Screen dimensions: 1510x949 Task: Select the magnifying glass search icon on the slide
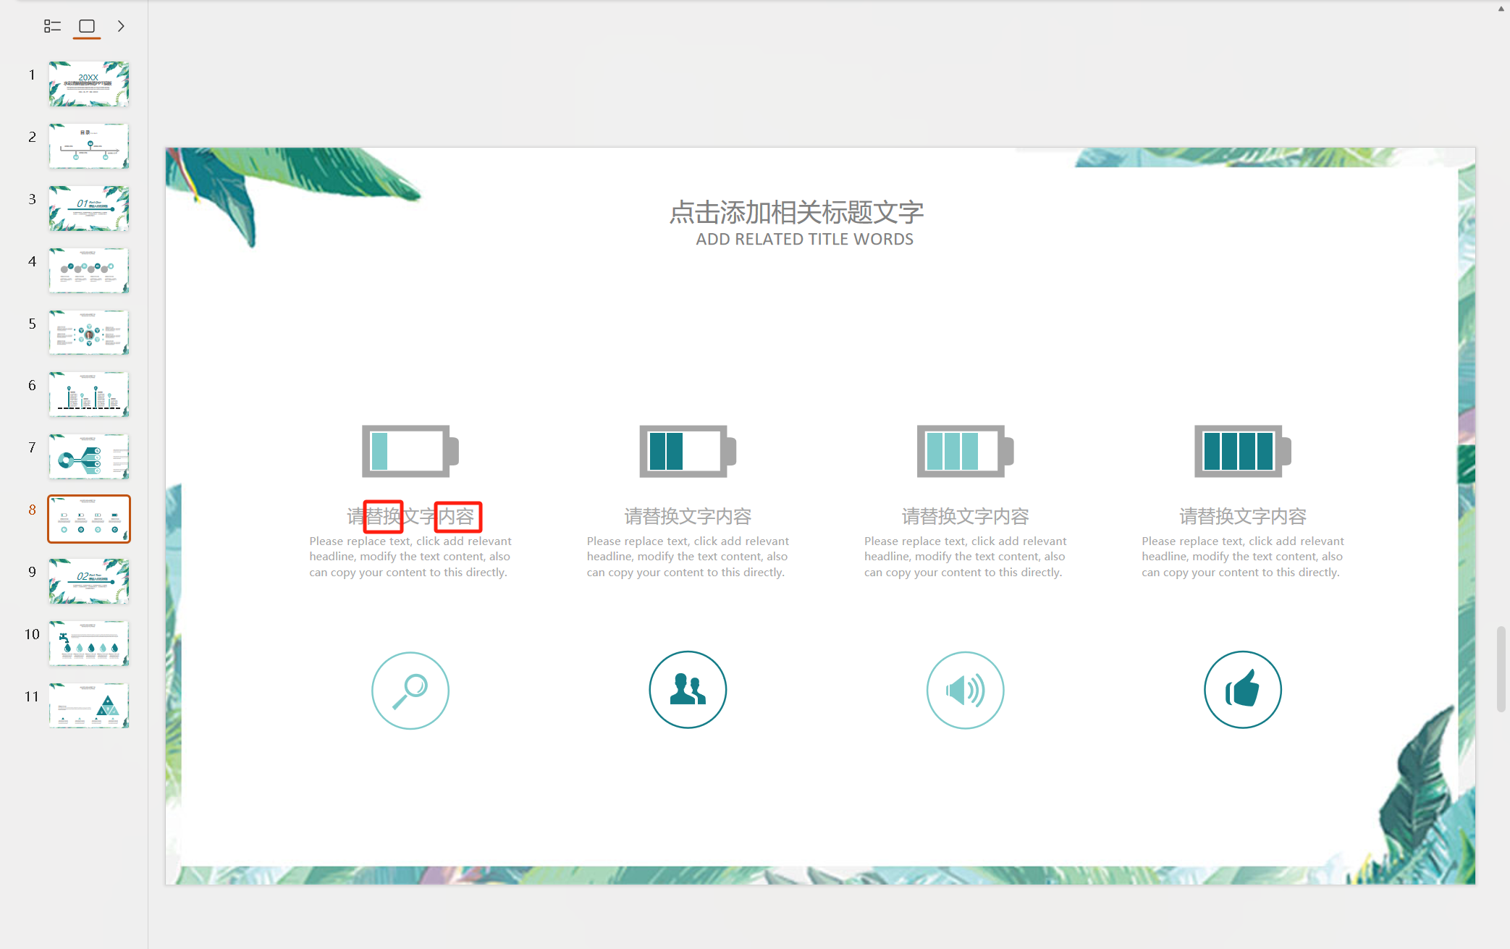pos(410,690)
